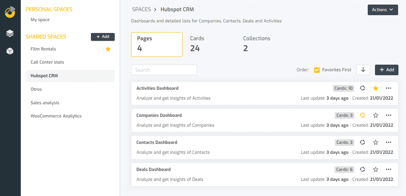The image size is (406, 196).
Task: Mark Deals Dashboard as favorite
Action: [376, 169]
